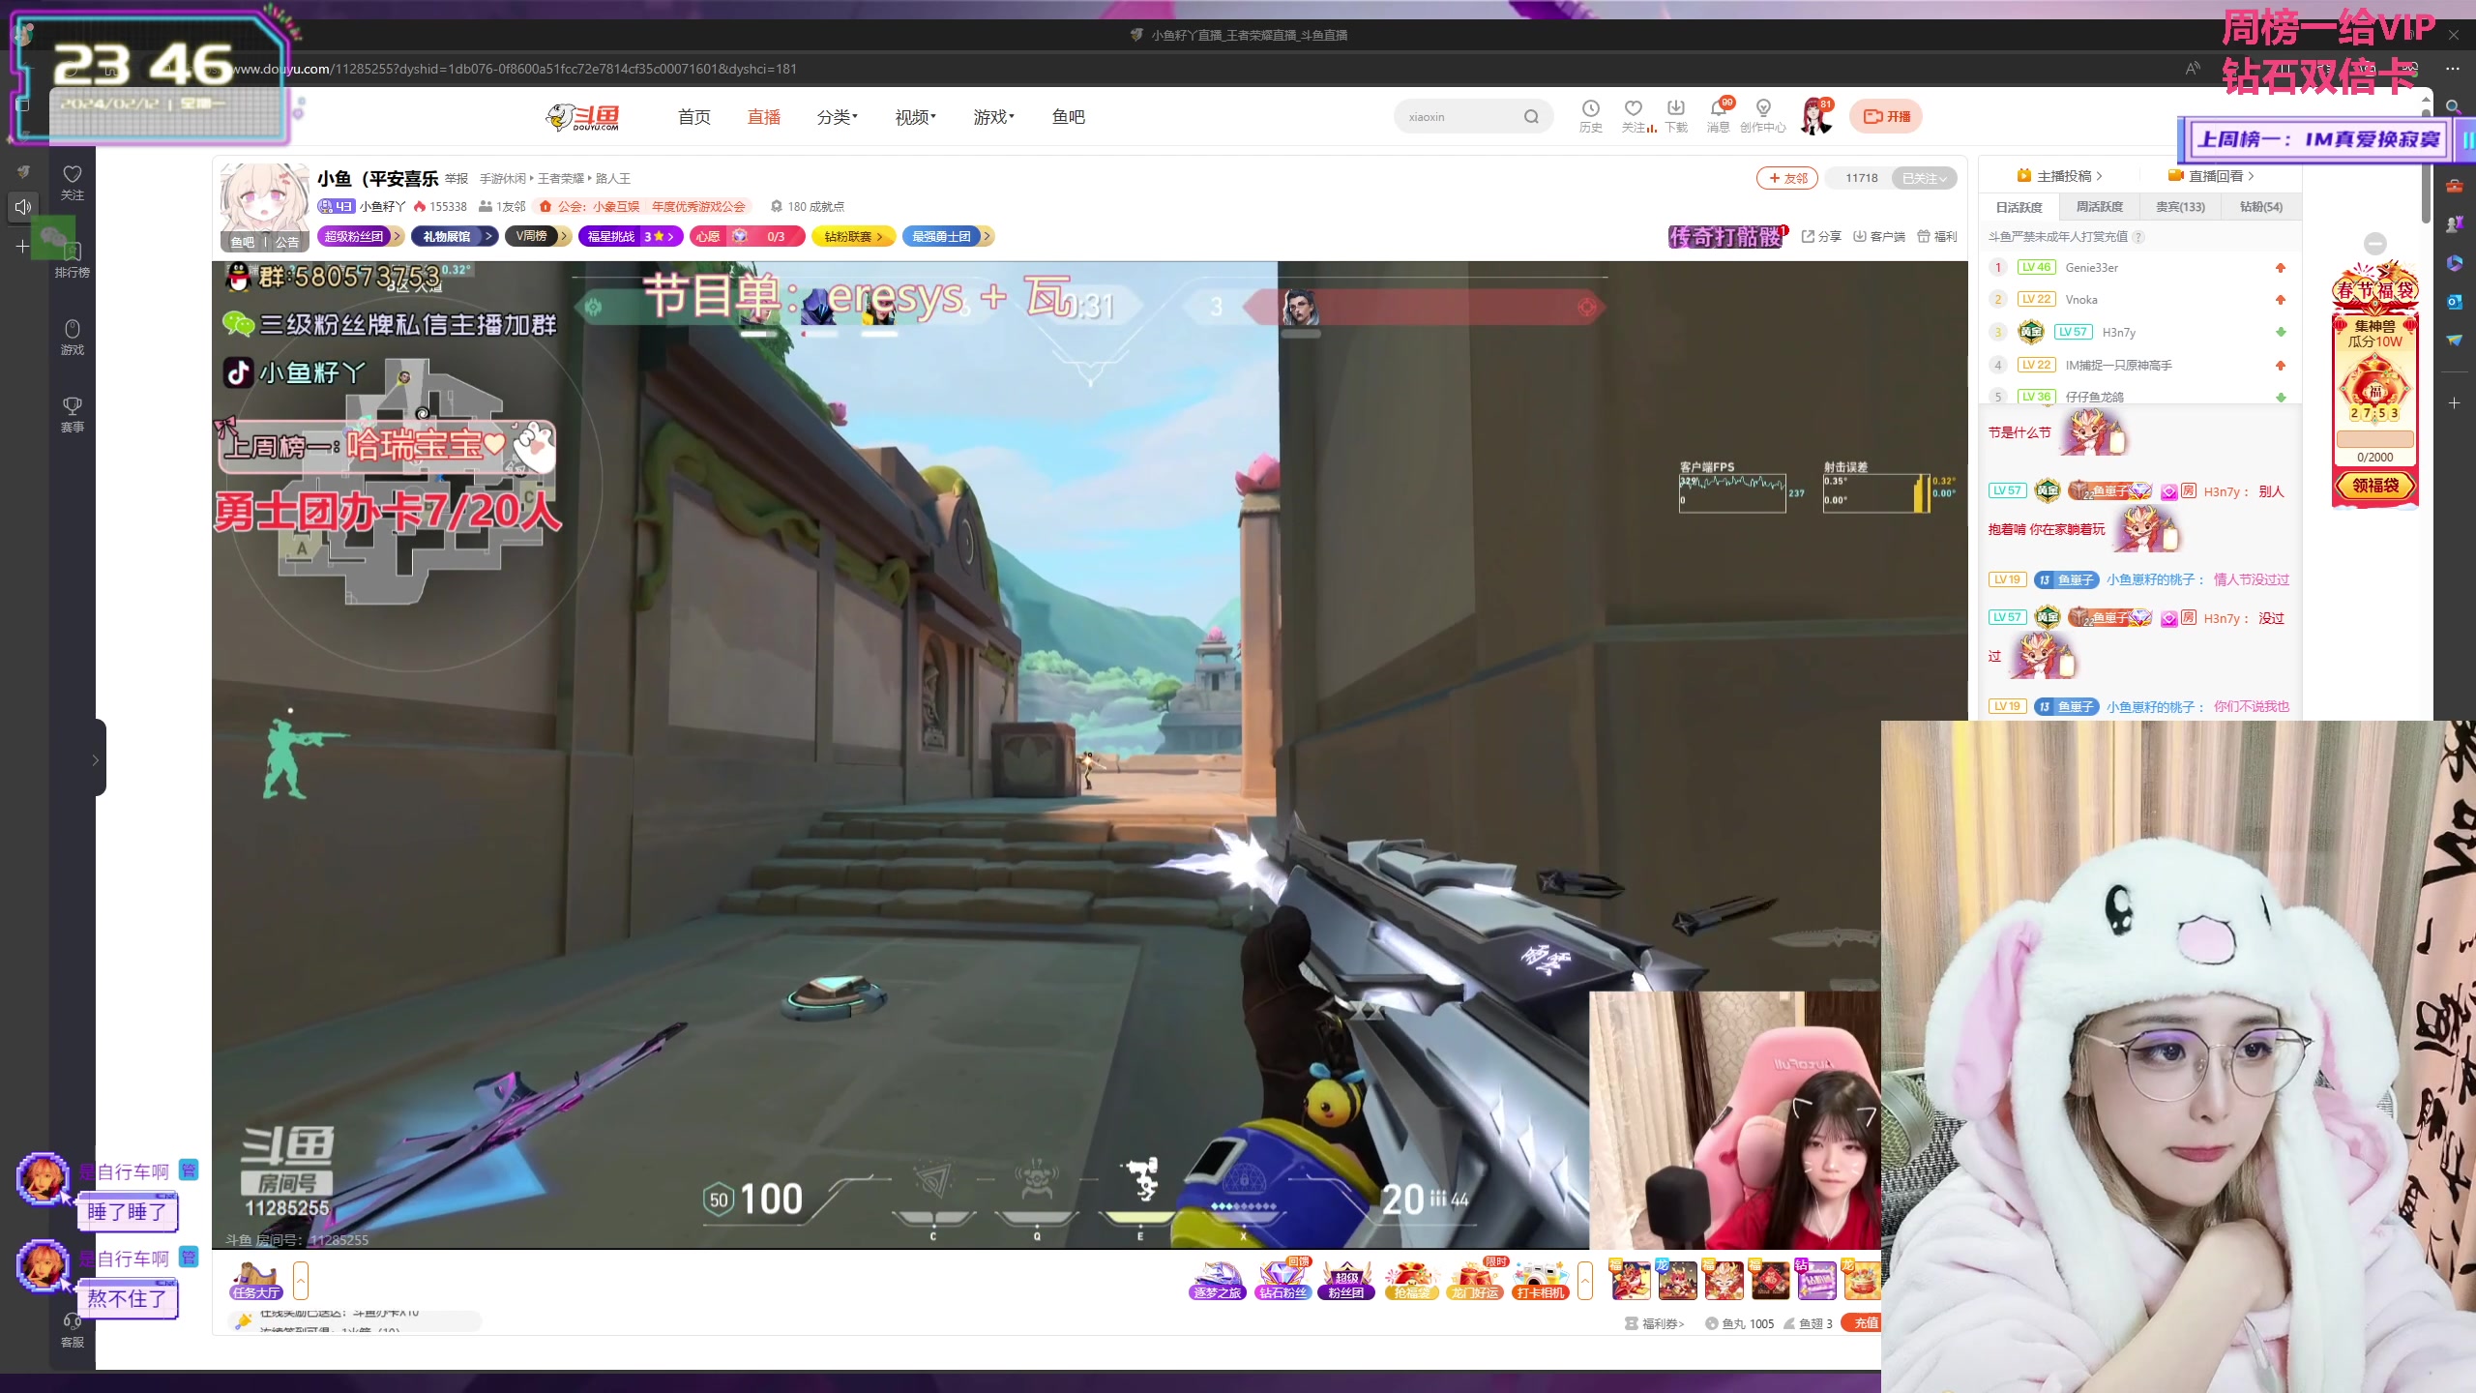
Task: Toggle the left sidebar collapse handle
Action: (97, 758)
